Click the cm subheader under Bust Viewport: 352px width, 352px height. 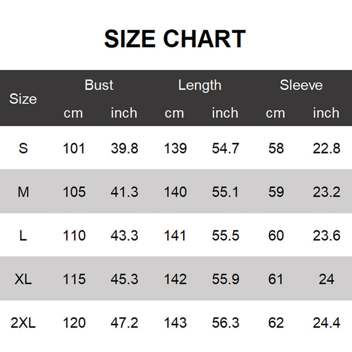73,113
